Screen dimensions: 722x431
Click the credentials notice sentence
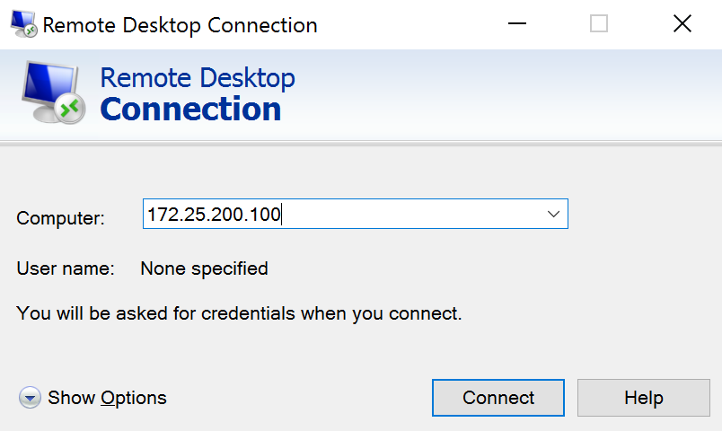click(x=239, y=313)
